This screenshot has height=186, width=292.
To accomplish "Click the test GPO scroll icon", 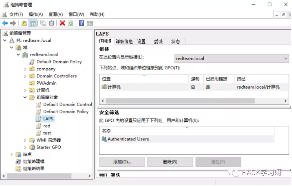I will [x=39, y=133].
